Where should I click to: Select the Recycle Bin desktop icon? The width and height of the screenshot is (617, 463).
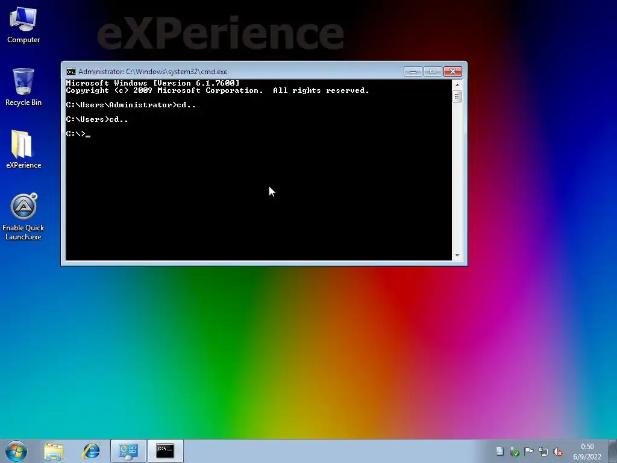click(x=23, y=87)
